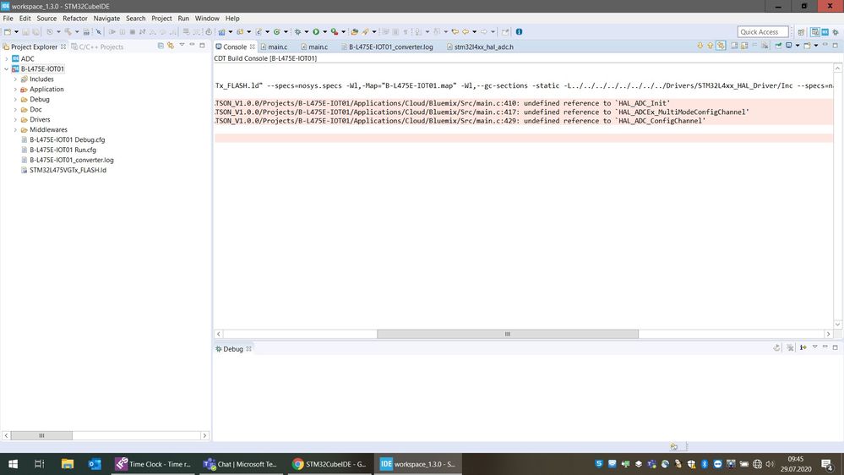The height and width of the screenshot is (475, 844).
Task: Collapse the B-L475E-IOT01 project node
Action: [7, 69]
